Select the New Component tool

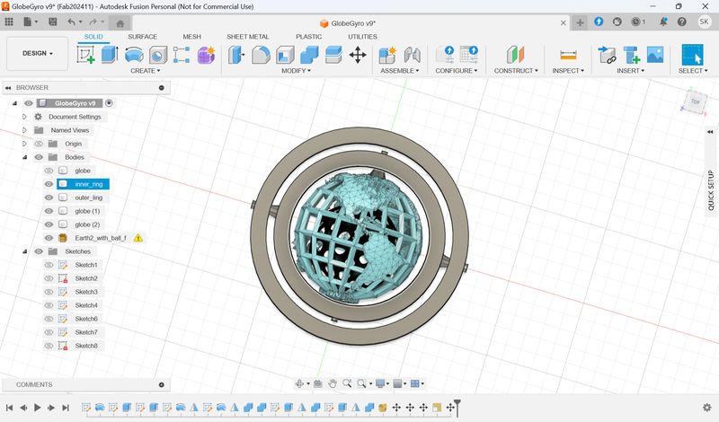click(x=387, y=55)
